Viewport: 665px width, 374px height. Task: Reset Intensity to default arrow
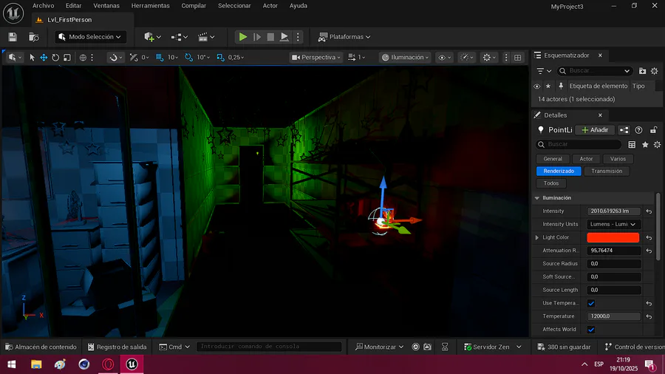pos(649,211)
